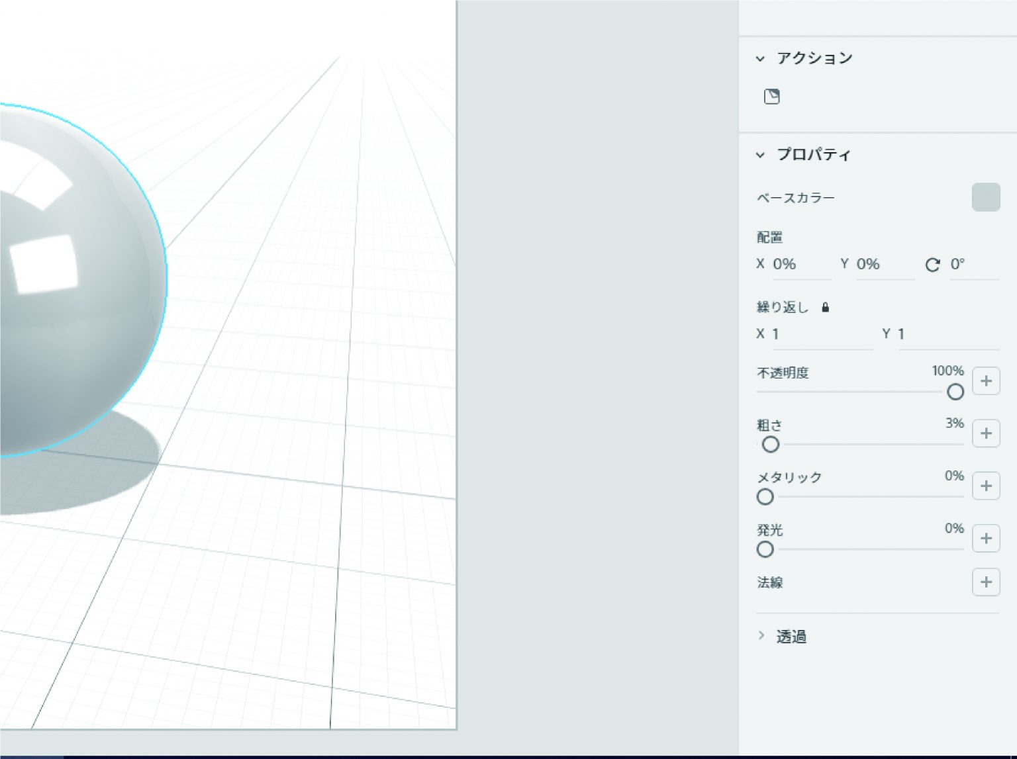Collapse the プロパティ section
1017x759 pixels.
pos(760,155)
